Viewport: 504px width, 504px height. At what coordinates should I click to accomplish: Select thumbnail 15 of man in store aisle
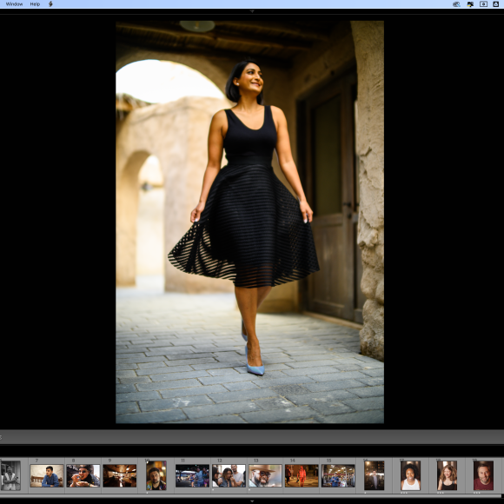[338, 475]
